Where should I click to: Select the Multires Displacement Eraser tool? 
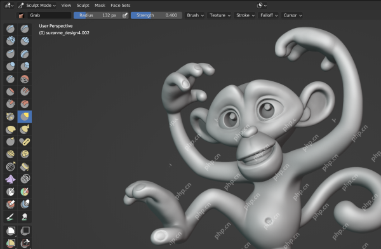pyautogui.click(x=10, y=205)
